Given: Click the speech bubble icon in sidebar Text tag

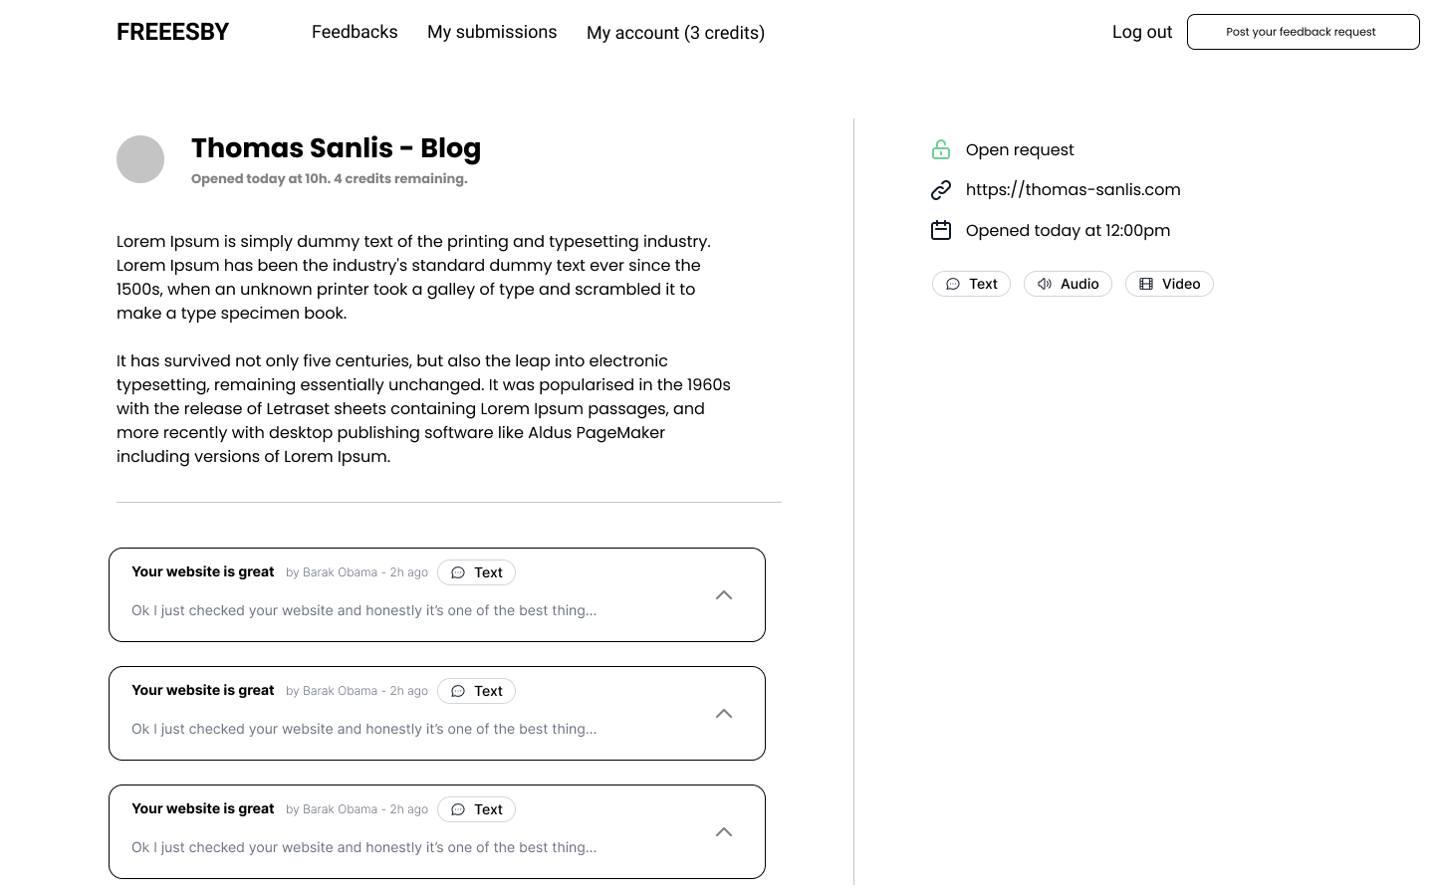Looking at the screenshot, I should [953, 284].
